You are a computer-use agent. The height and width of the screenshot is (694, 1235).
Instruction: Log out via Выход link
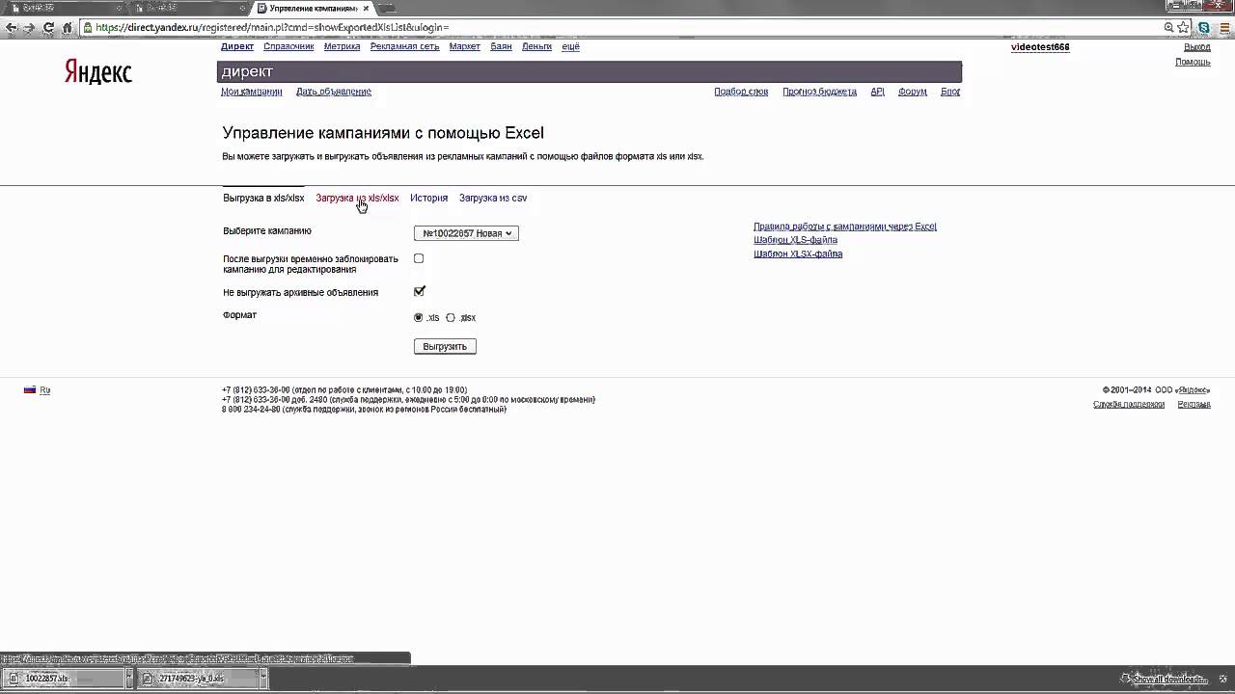[1196, 46]
